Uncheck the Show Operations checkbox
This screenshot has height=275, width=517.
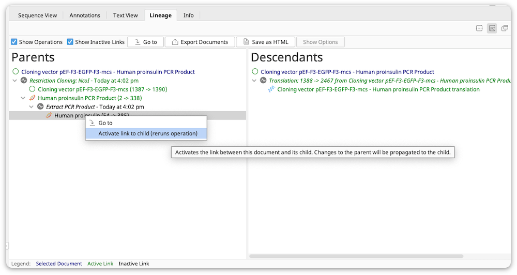pos(14,41)
